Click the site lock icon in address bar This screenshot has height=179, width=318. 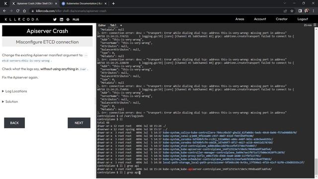pos(33,11)
